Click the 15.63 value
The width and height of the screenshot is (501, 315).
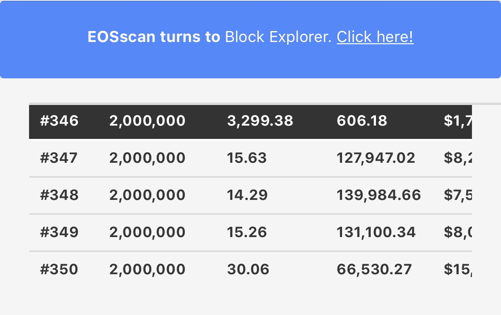(247, 158)
